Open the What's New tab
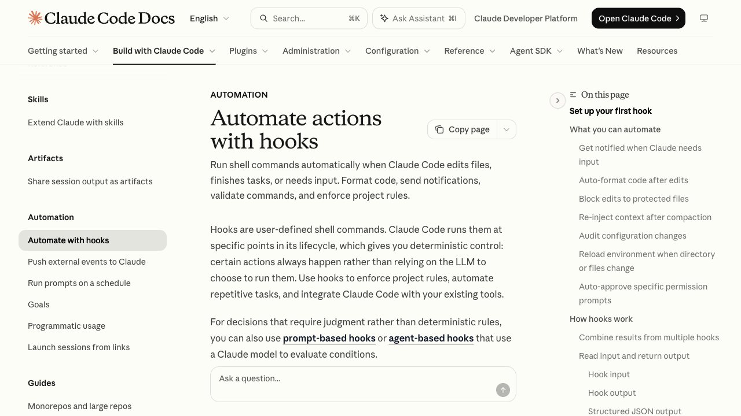Image resolution: width=741 pixels, height=416 pixels. click(x=600, y=51)
